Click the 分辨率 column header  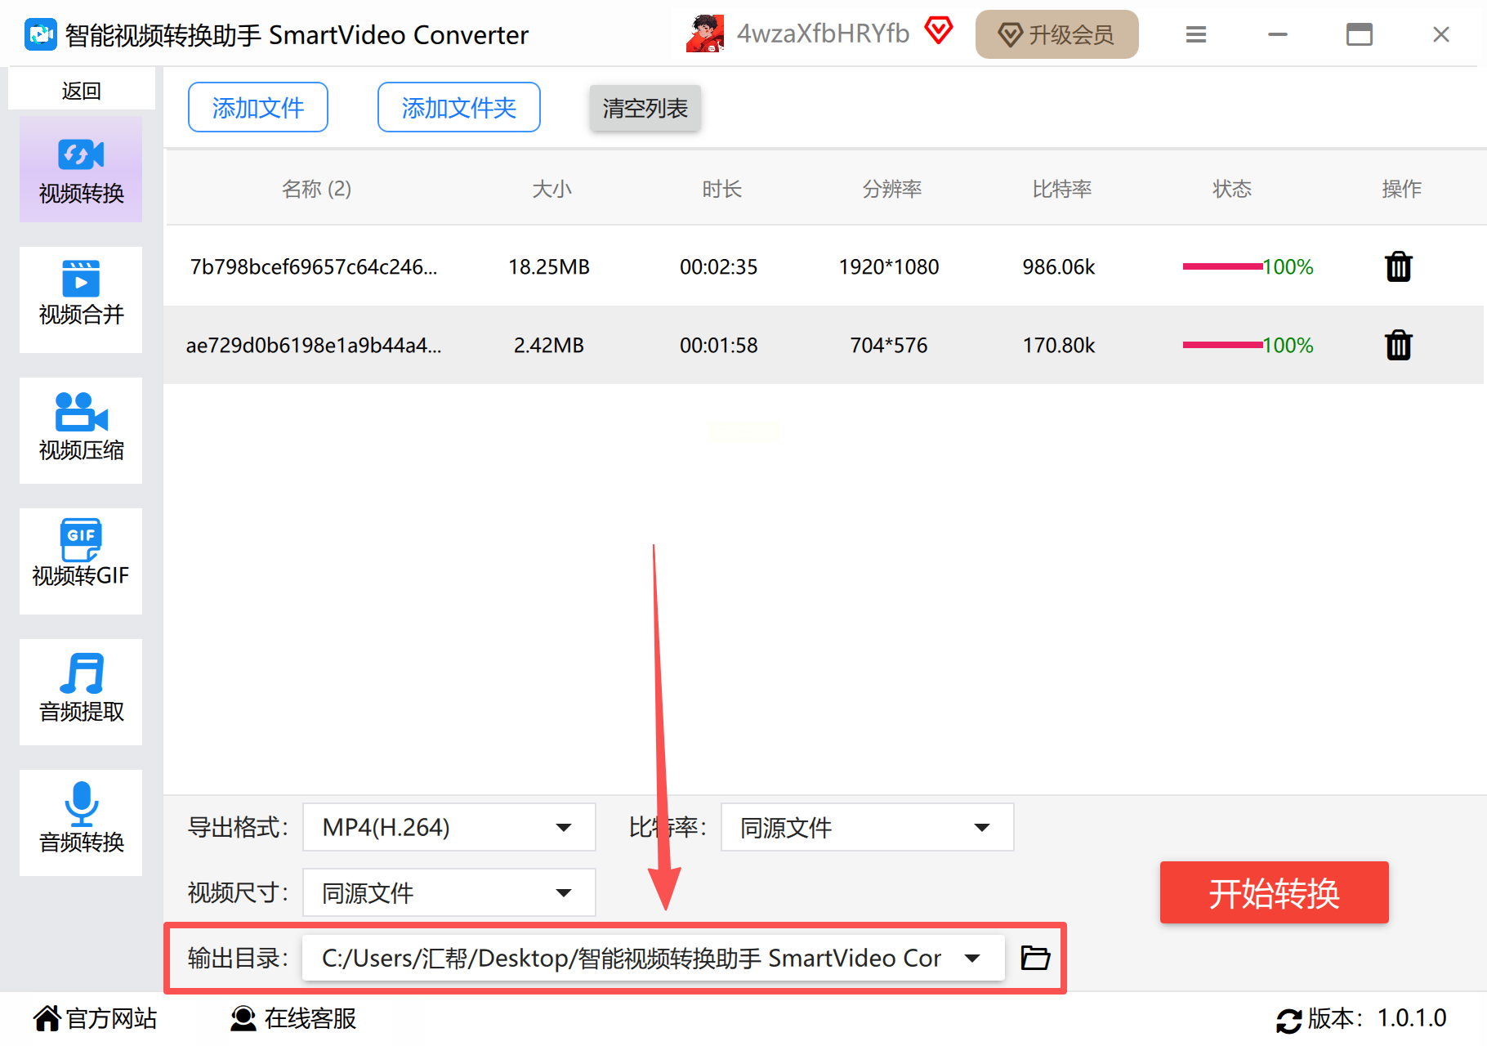[x=892, y=189]
